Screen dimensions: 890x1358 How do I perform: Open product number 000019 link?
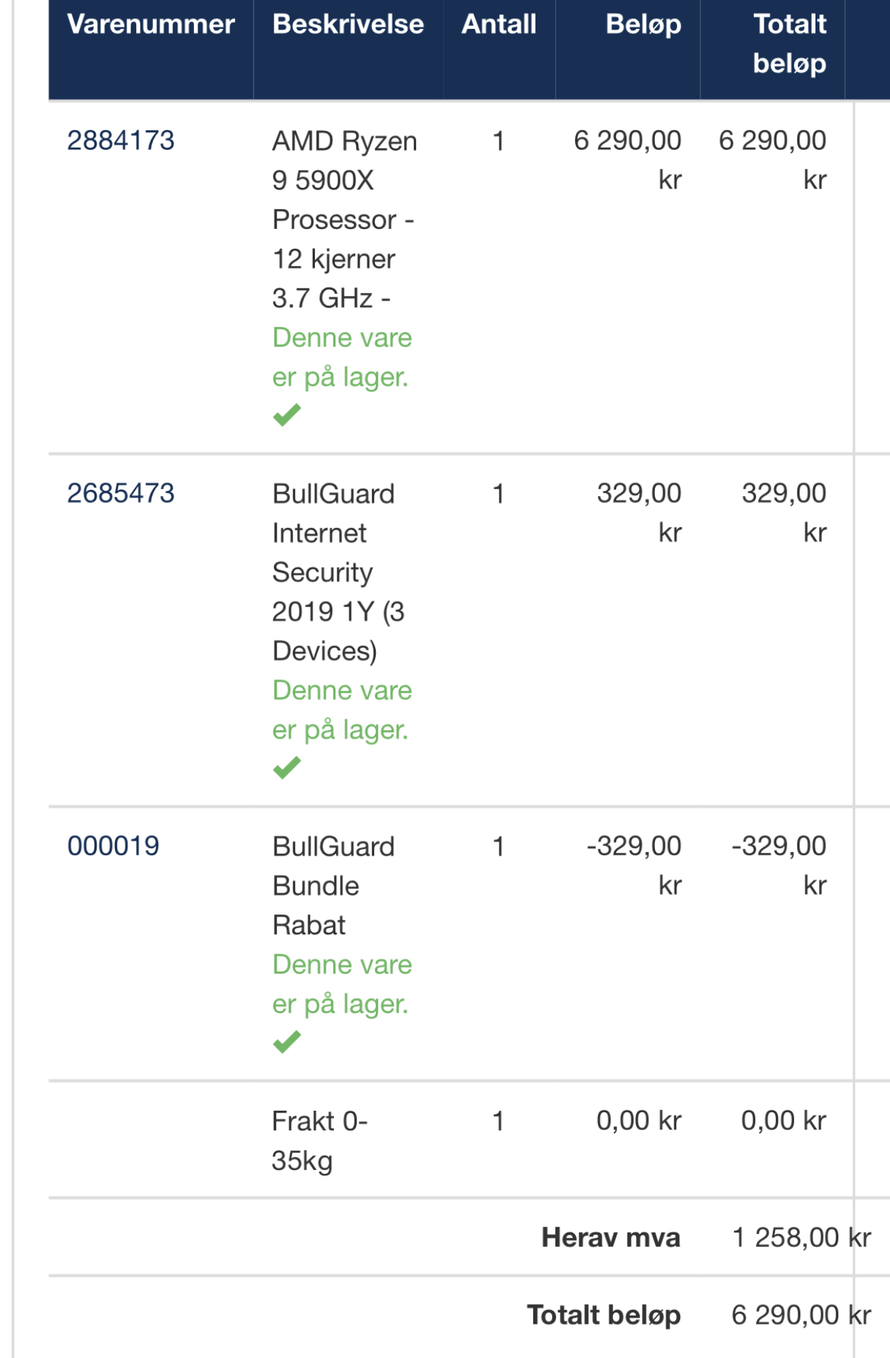[113, 846]
